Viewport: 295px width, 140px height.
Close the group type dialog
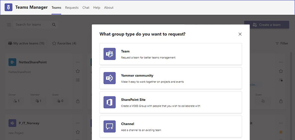coord(240,34)
